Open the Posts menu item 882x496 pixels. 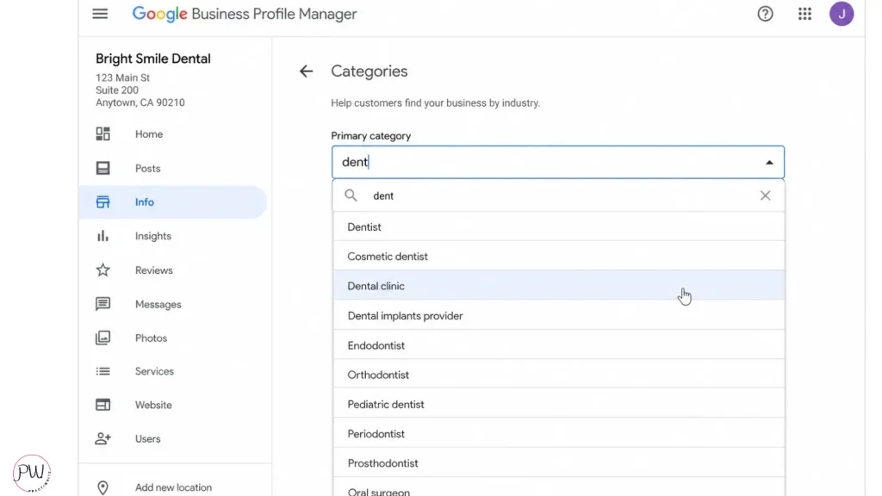[x=147, y=169]
